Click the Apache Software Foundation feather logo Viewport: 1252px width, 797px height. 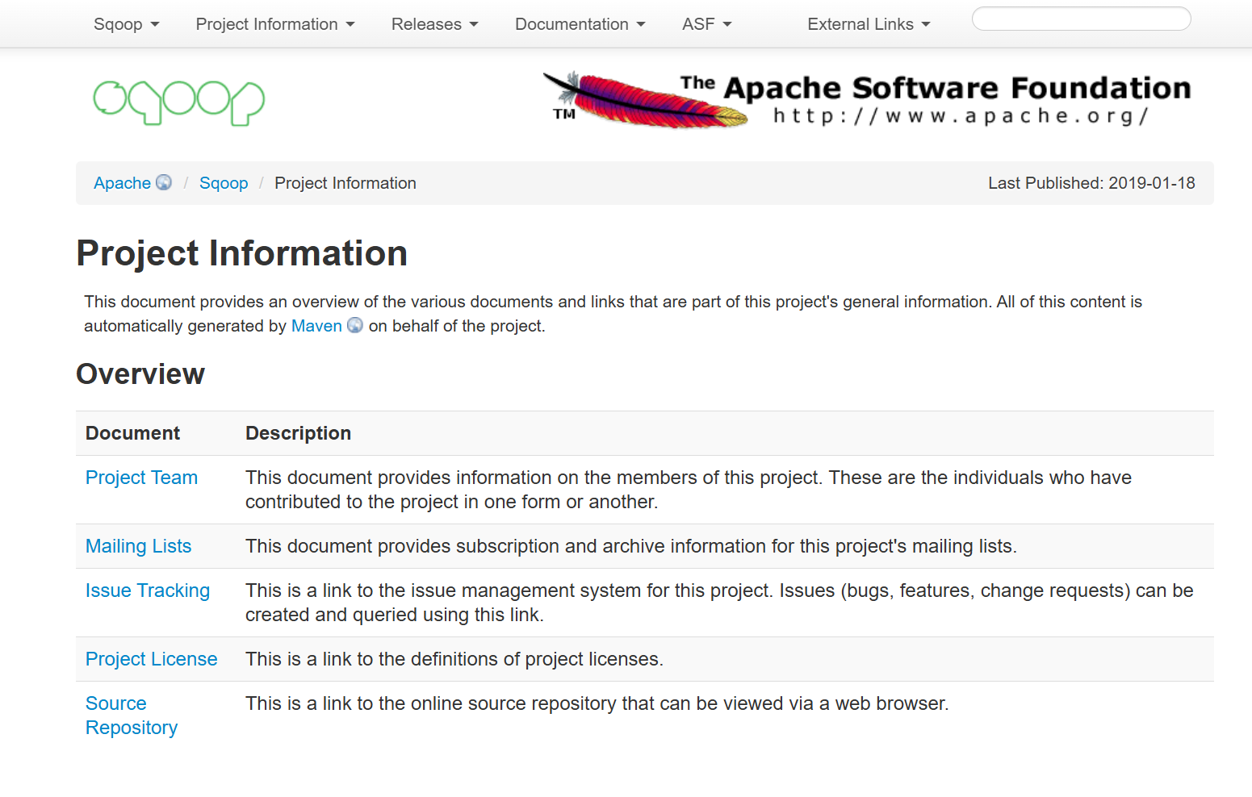coord(646,101)
